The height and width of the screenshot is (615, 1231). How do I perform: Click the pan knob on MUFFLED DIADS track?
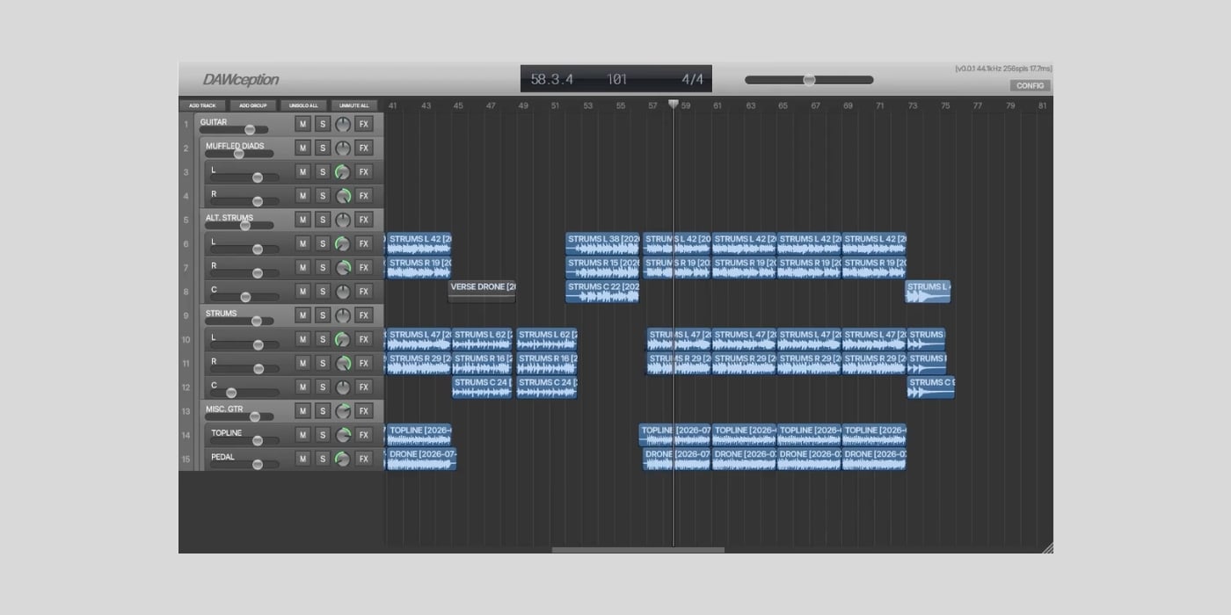[343, 148]
